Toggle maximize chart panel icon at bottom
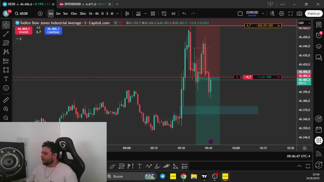This screenshot has width=324, height=182. tap(308, 166)
